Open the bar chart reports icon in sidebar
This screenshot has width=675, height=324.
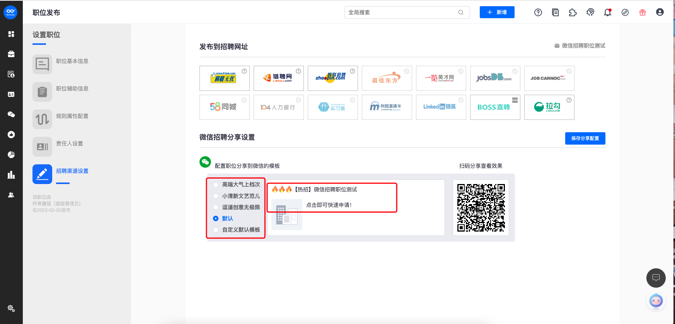point(11,175)
